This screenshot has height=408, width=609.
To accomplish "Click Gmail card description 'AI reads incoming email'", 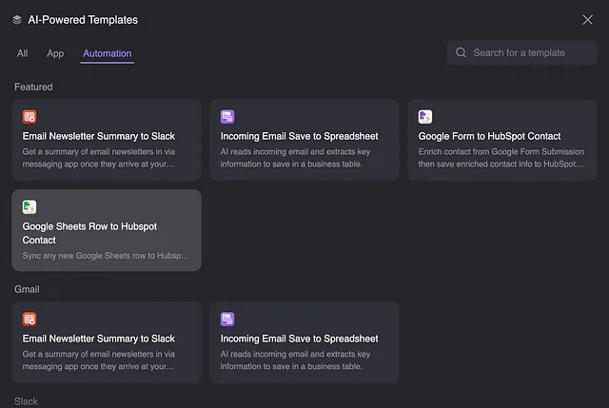I will [295, 359].
